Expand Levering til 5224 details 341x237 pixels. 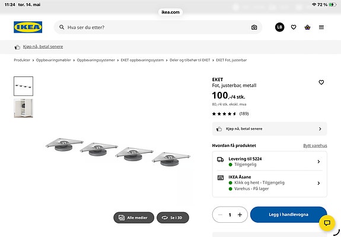click(x=269, y=161)
